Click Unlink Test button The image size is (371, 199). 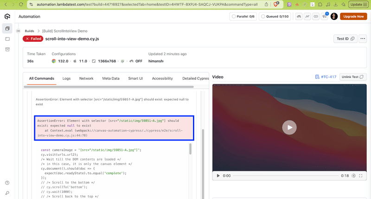point(353,77)
